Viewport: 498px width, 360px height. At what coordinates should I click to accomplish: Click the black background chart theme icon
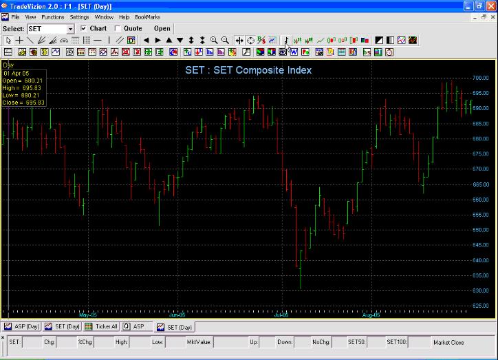[x=413, y=41]
